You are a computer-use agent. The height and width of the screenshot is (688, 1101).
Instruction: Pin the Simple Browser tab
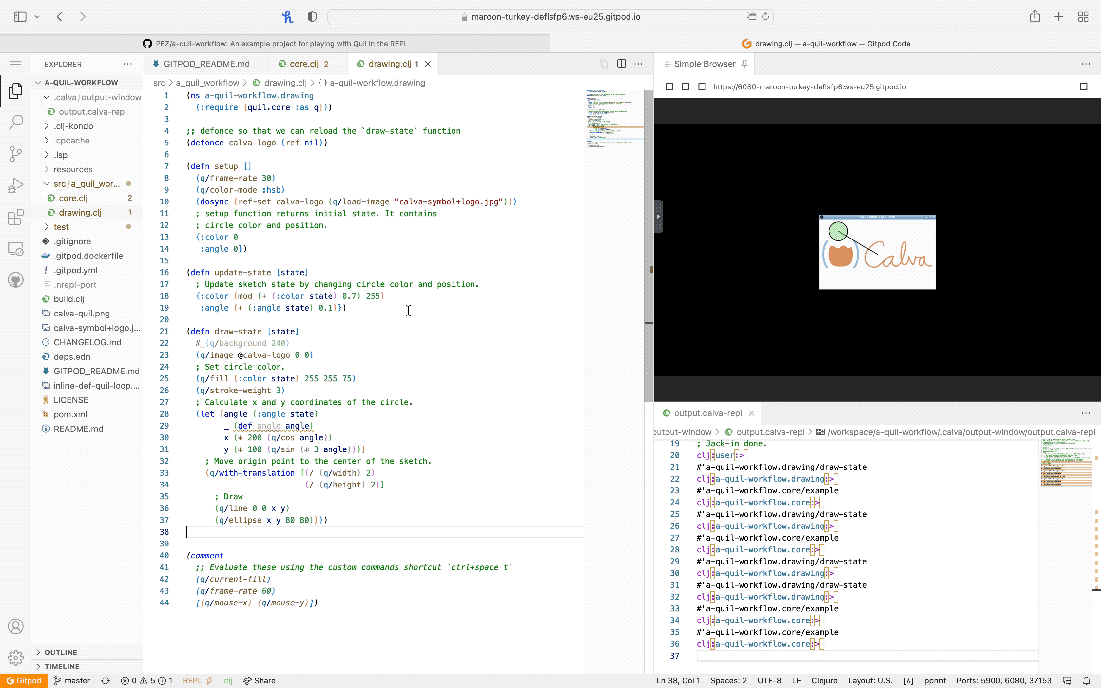(x=744, y=64)
